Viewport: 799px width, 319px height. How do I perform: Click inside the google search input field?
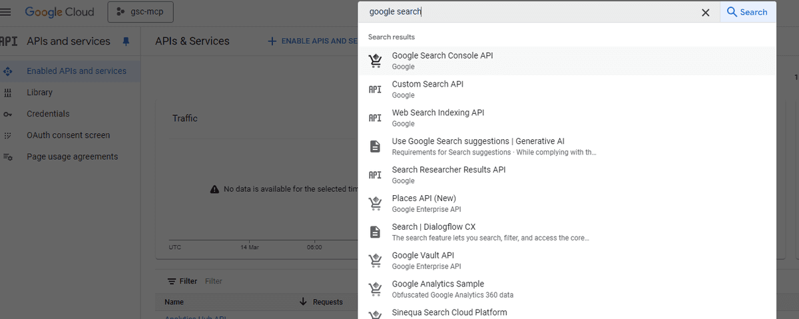point(533,12)
